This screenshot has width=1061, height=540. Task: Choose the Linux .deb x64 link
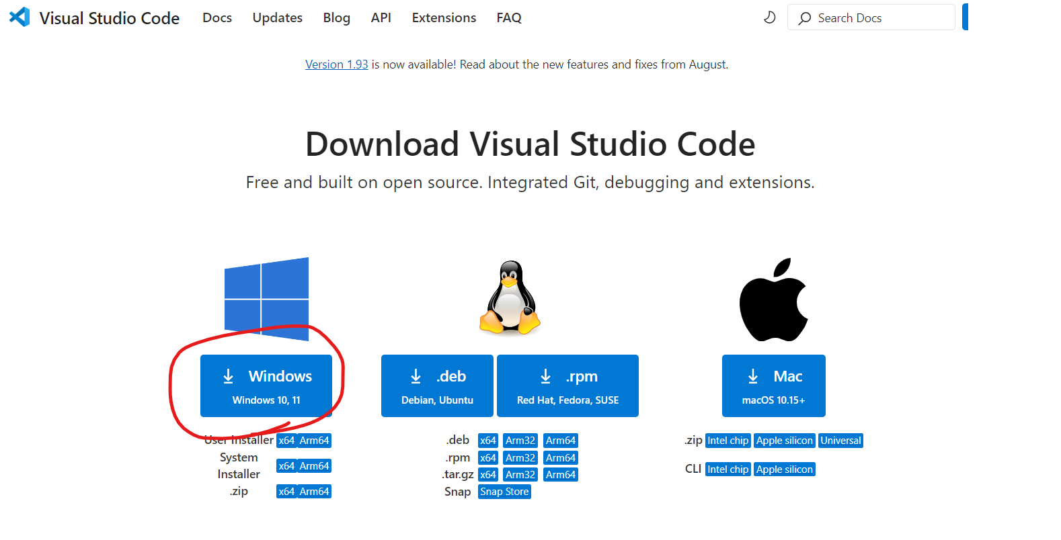click(x=488, y=441)
